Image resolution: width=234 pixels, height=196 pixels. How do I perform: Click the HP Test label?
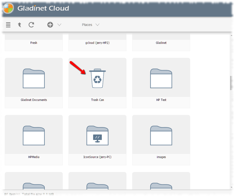click(161, 100)
